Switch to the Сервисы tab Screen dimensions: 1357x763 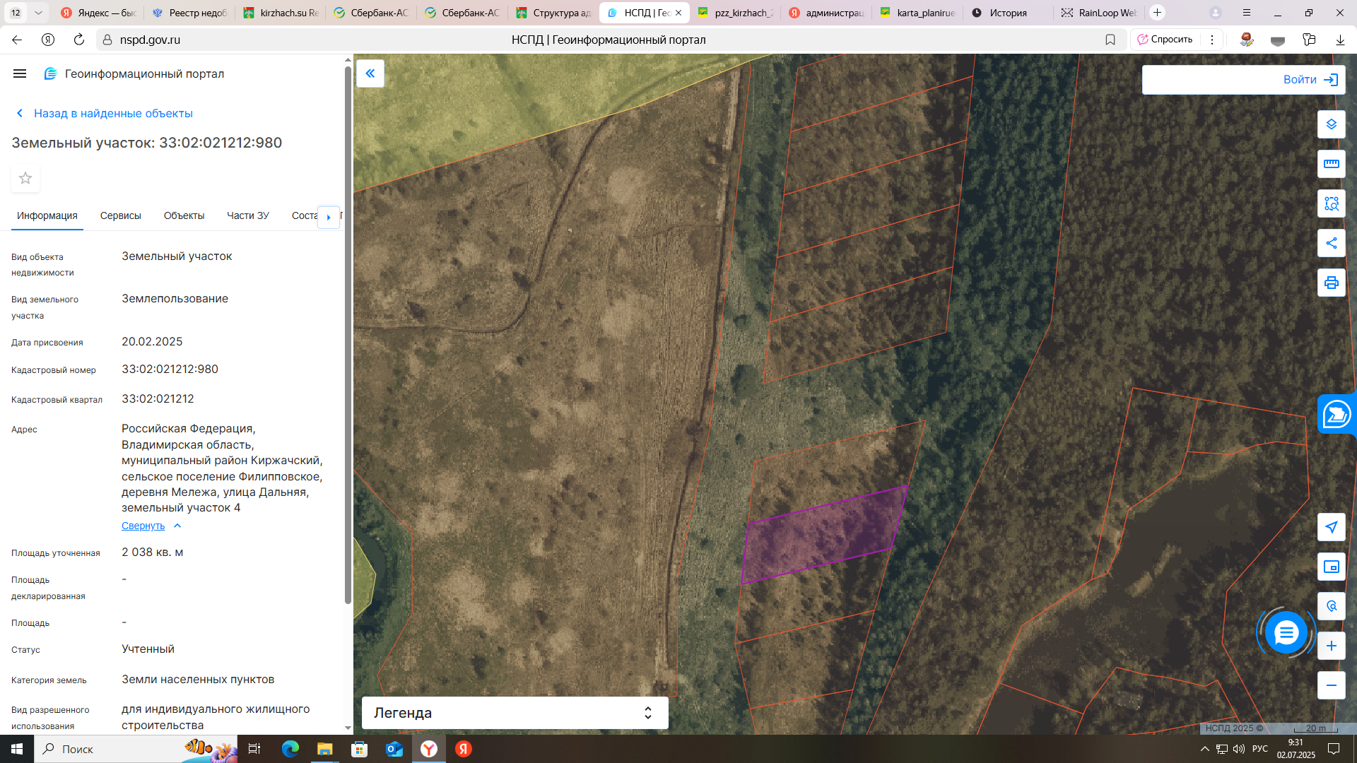click(120, 215)
